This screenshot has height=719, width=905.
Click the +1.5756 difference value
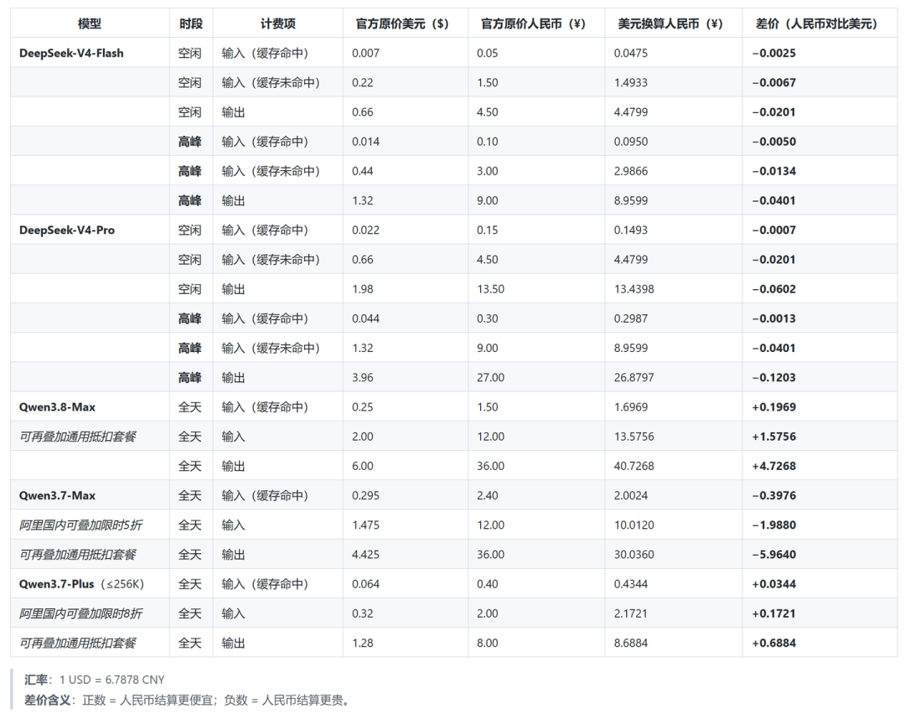click(774, 437)
